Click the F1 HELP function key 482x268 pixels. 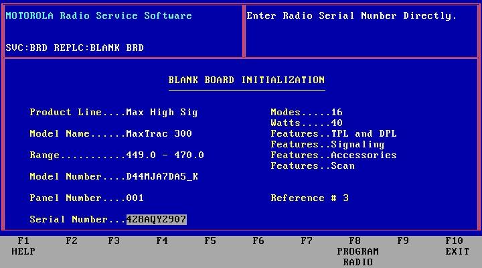(23, 246)
